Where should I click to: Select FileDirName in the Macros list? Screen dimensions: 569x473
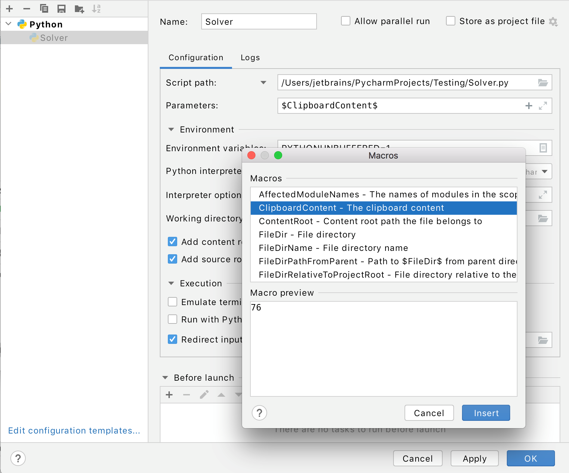coord(333,248)
